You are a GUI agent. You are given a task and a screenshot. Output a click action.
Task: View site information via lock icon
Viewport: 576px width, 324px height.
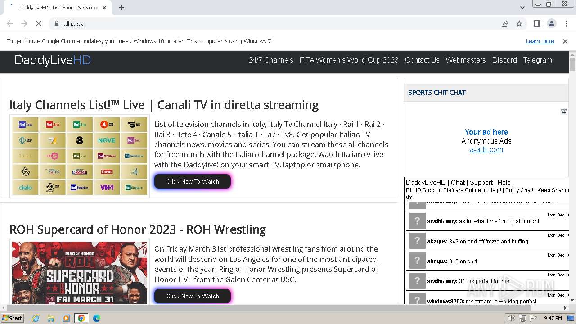57,23
